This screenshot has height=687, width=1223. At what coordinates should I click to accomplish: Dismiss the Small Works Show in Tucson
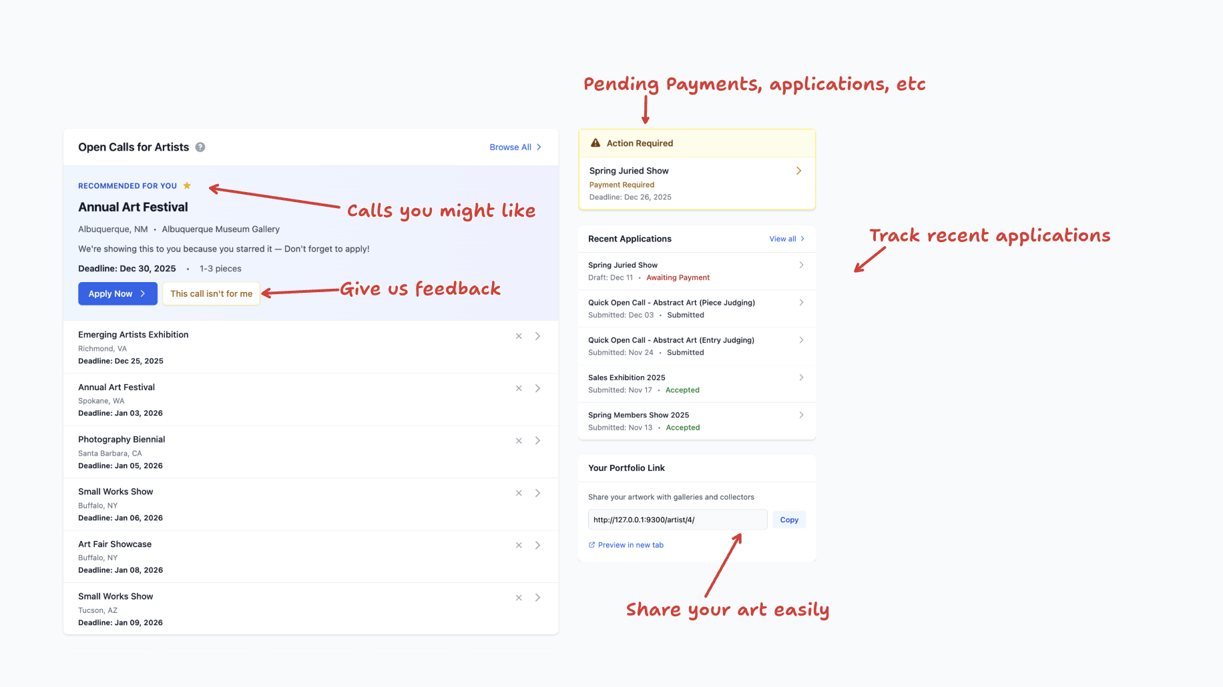[519, 598]
